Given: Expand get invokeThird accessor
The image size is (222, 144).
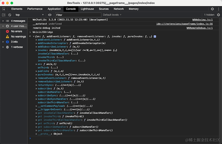Looking at the screenshot, I should click(36, 117).
